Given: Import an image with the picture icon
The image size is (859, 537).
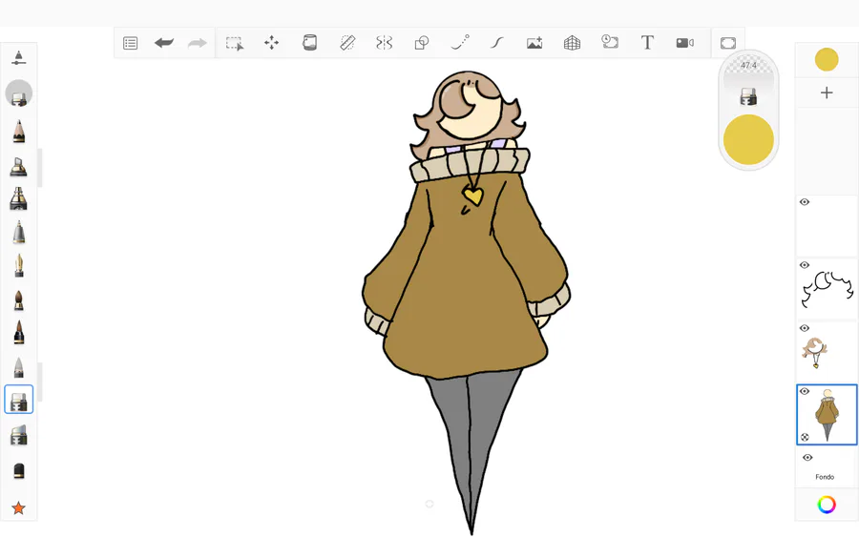Looking at the screenshot, I should (534, 43).
